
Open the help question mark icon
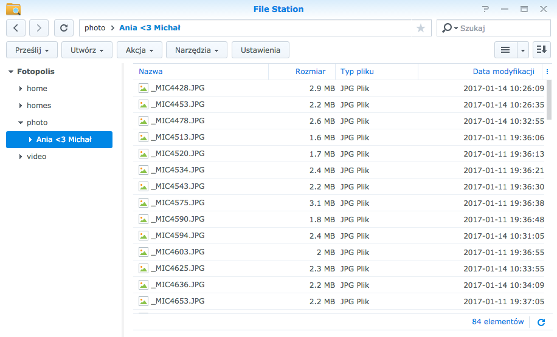pyautogui.click(x=486, y=9)
